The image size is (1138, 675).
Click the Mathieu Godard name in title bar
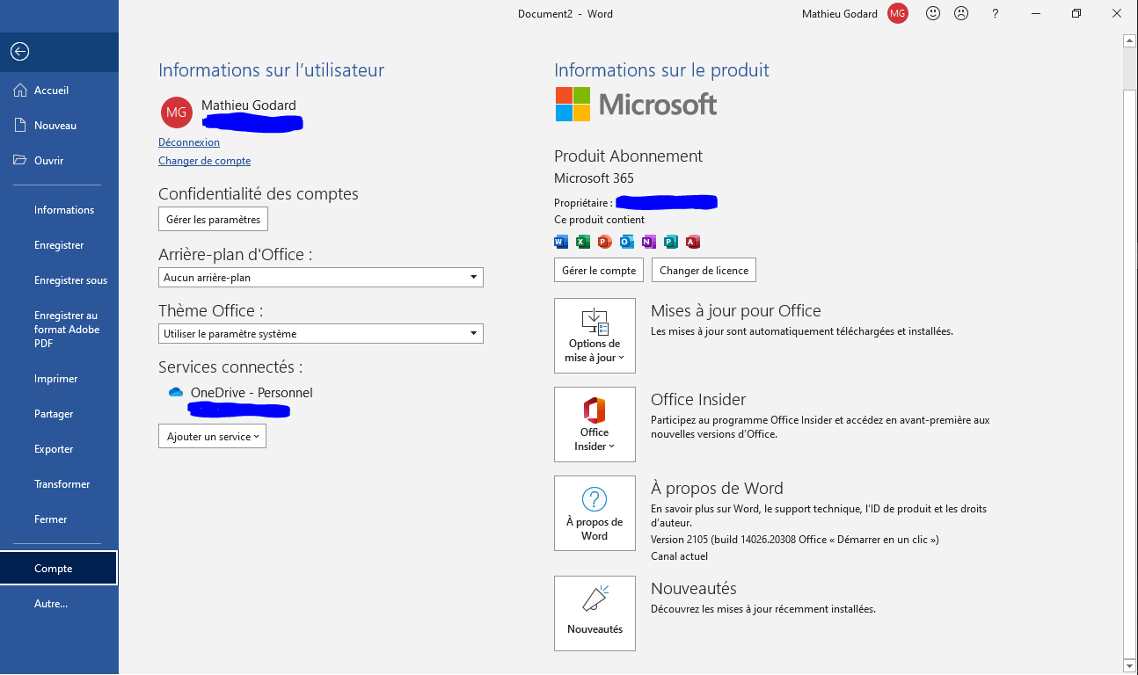[x=840, y=13]
